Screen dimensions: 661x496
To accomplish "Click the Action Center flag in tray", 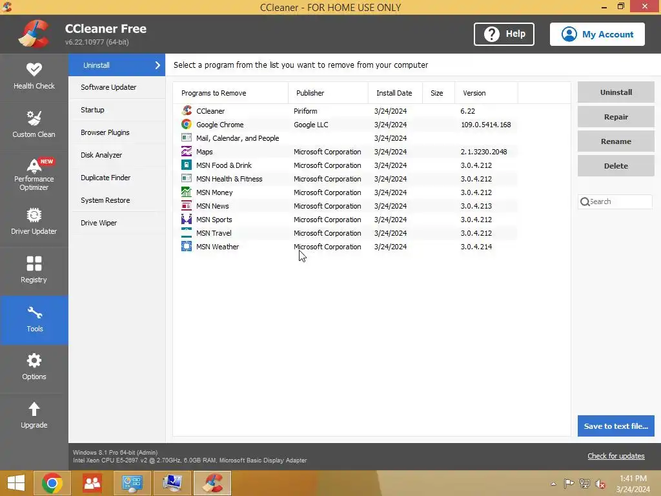I will pyautogui.click(x=569, y=484).
